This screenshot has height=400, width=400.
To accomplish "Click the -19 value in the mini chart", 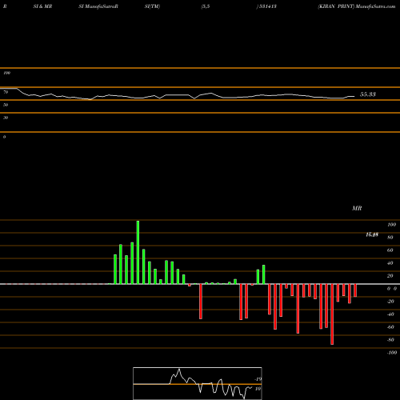I will (x=258, y=379).
